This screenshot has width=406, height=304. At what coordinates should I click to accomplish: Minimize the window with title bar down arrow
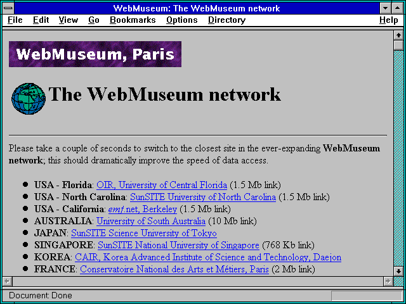click(x=385, y=8)
